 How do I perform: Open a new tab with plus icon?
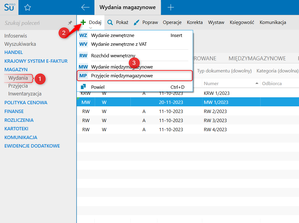tap(171, 8)
